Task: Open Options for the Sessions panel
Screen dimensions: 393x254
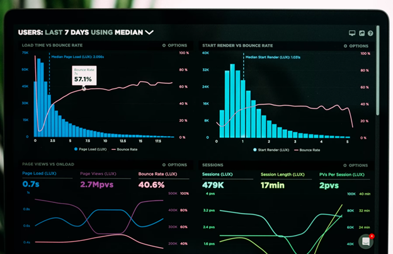Action: tap(356, 166)
